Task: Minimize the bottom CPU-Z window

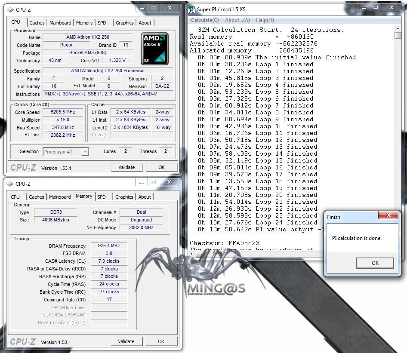Action: click(142, 182)
